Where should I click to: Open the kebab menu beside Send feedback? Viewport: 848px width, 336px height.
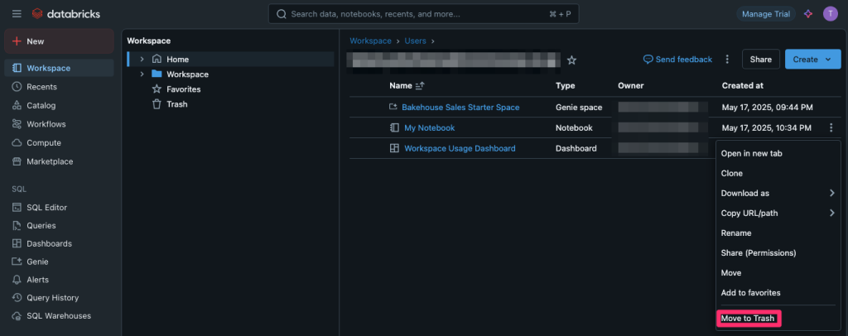727,60
